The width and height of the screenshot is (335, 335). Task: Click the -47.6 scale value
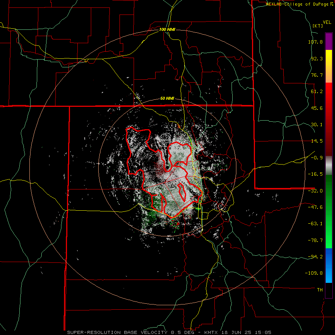click(x=315, y=207)
